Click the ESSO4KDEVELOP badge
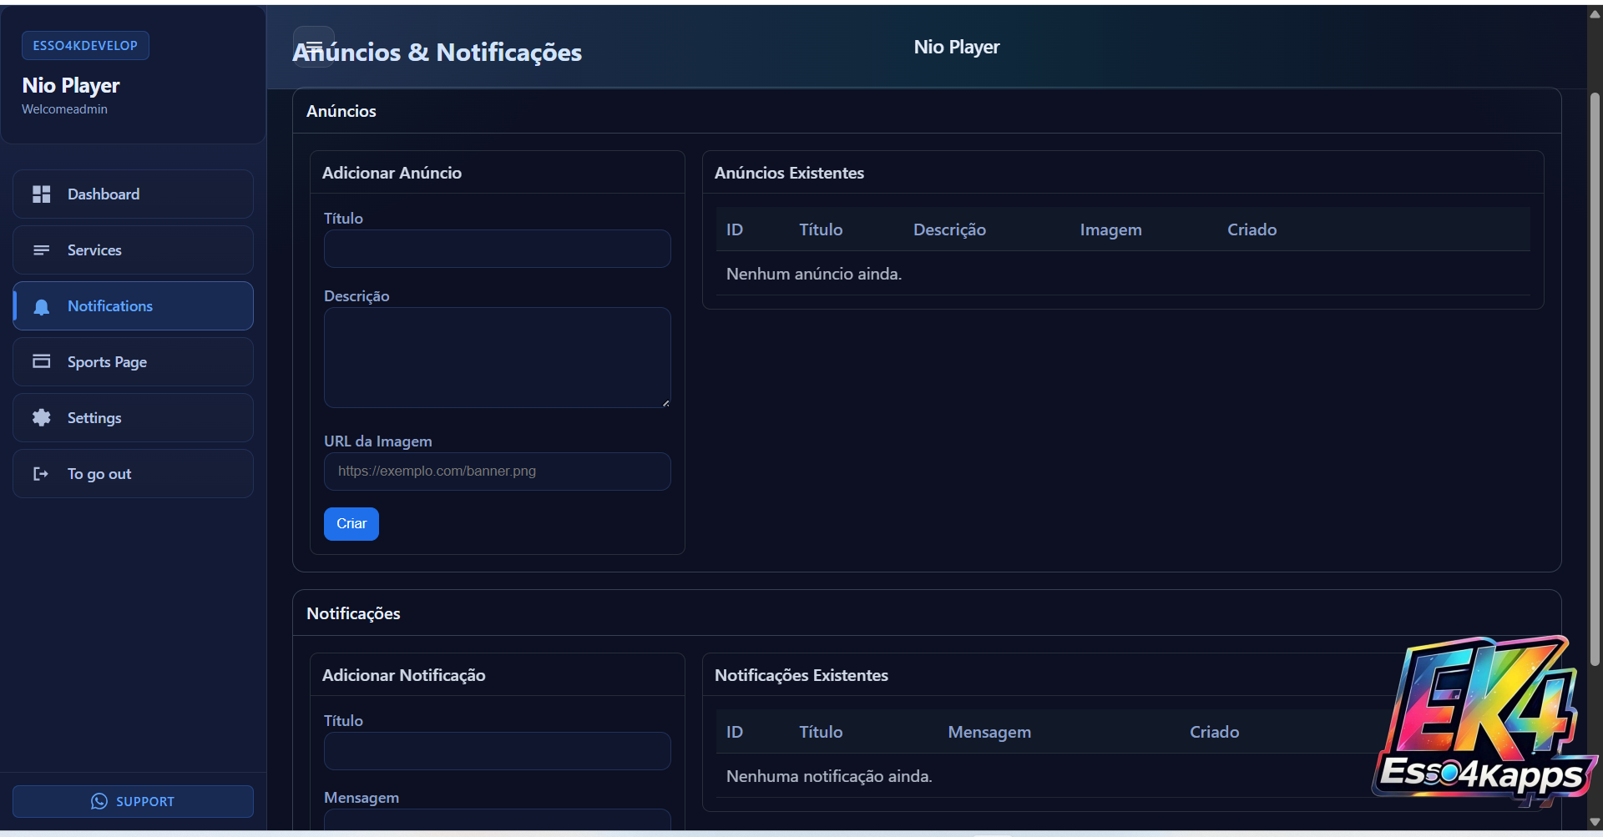The image size is (1603, 837). (x=85, y=46)
